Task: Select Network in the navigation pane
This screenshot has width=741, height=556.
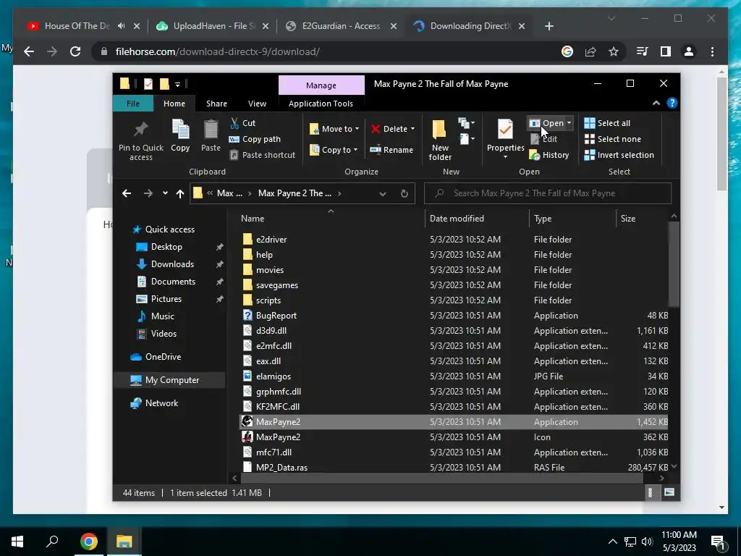Action: (161, 403)
